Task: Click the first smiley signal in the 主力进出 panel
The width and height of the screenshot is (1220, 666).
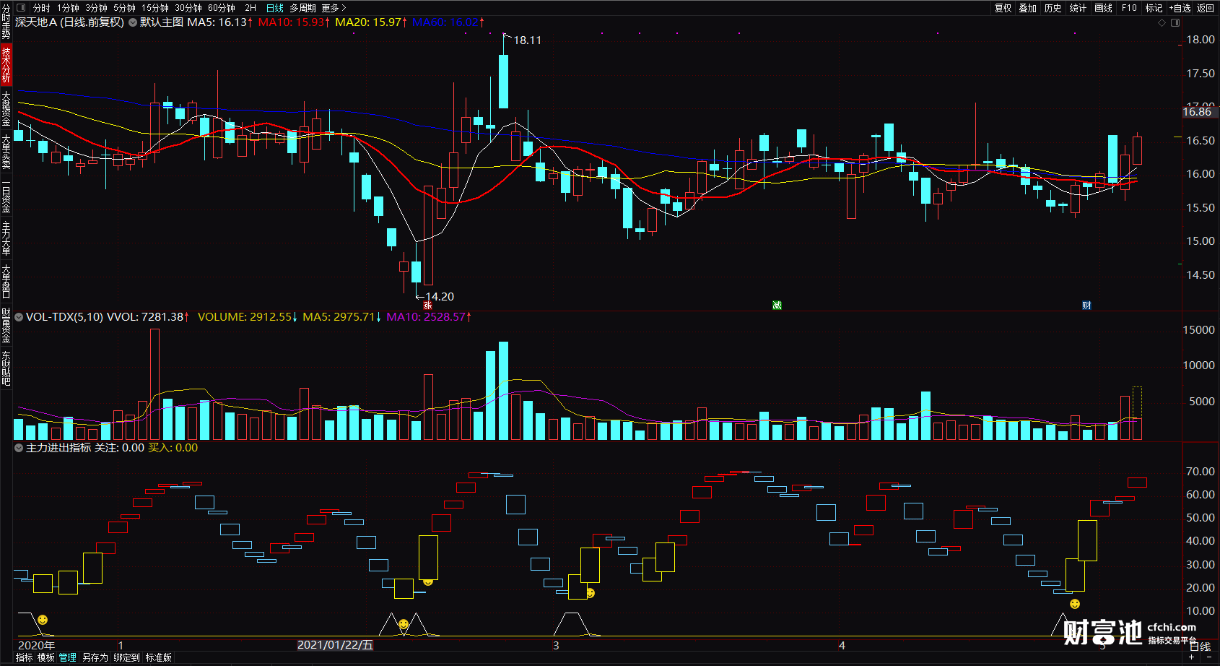Action: click(x=43, y=620)
